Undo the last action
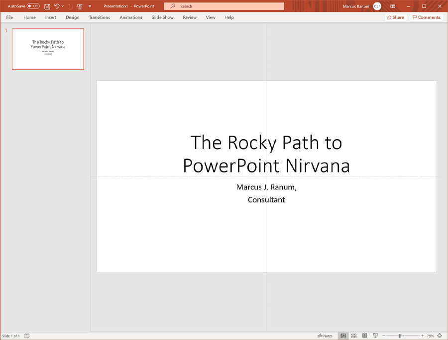 [57, 6]
